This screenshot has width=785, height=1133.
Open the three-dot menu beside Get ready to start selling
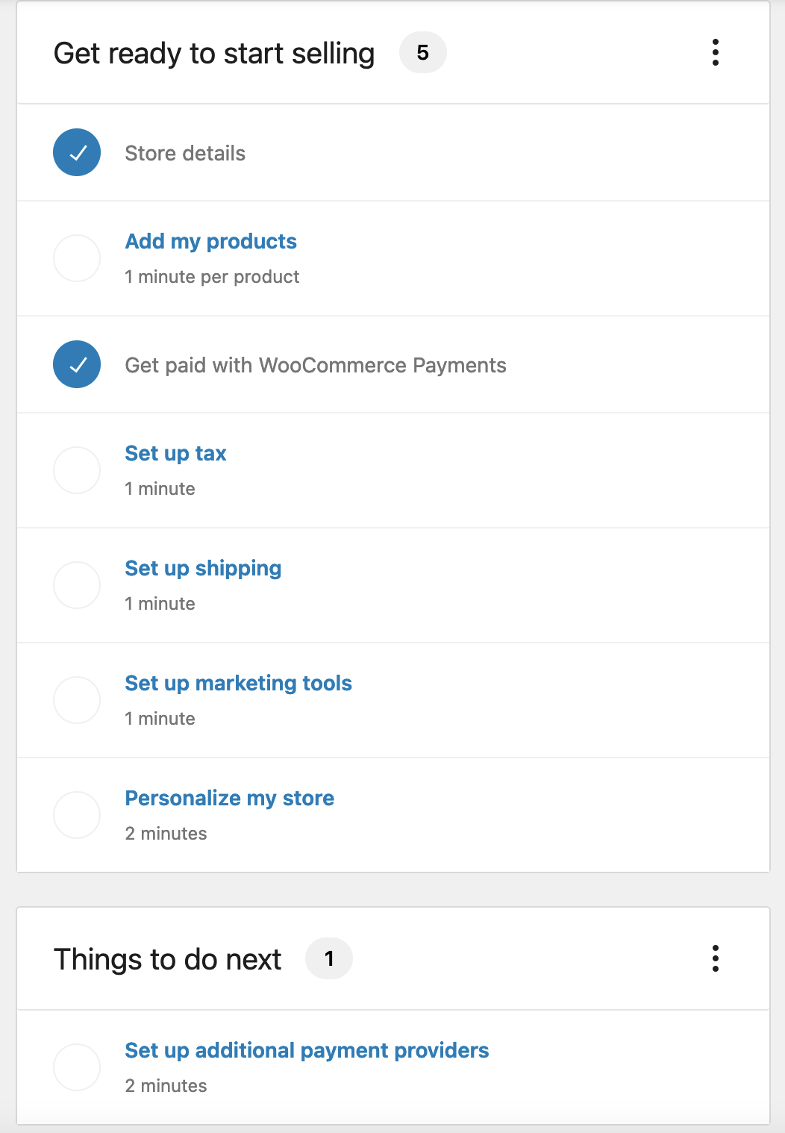pyautogui.click(x=715, y=53)
